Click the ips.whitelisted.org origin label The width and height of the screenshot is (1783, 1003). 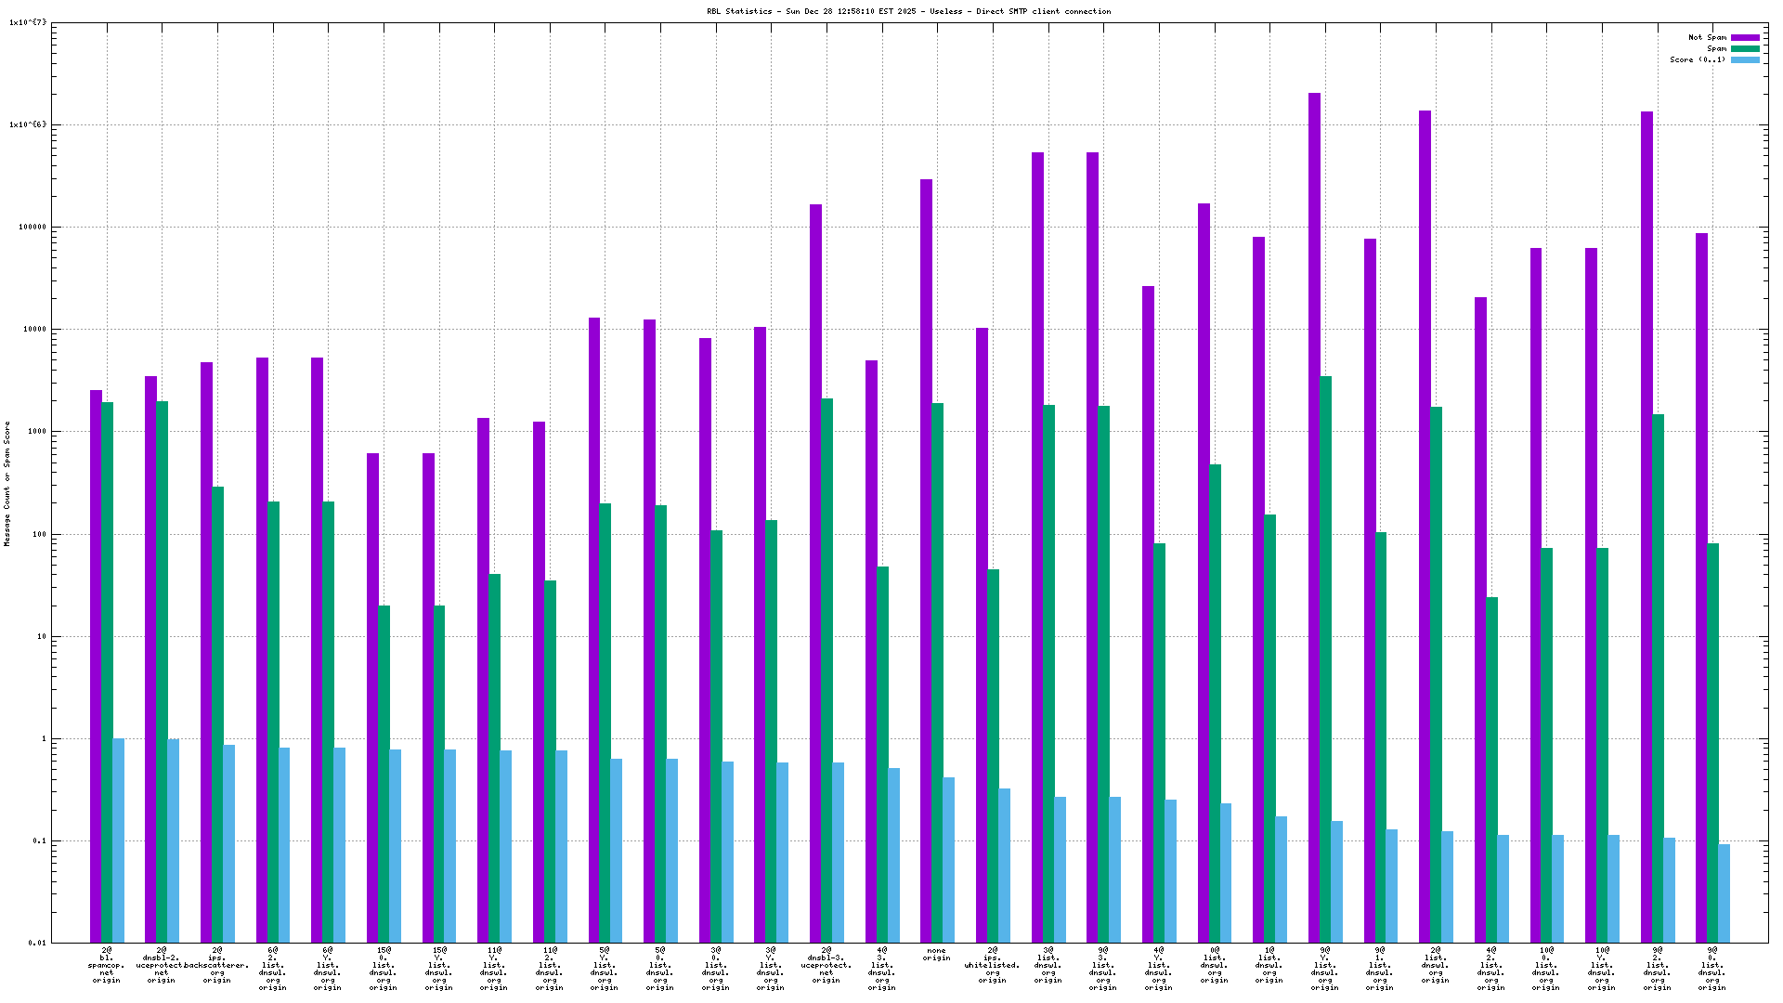click(x=992, y=965)
